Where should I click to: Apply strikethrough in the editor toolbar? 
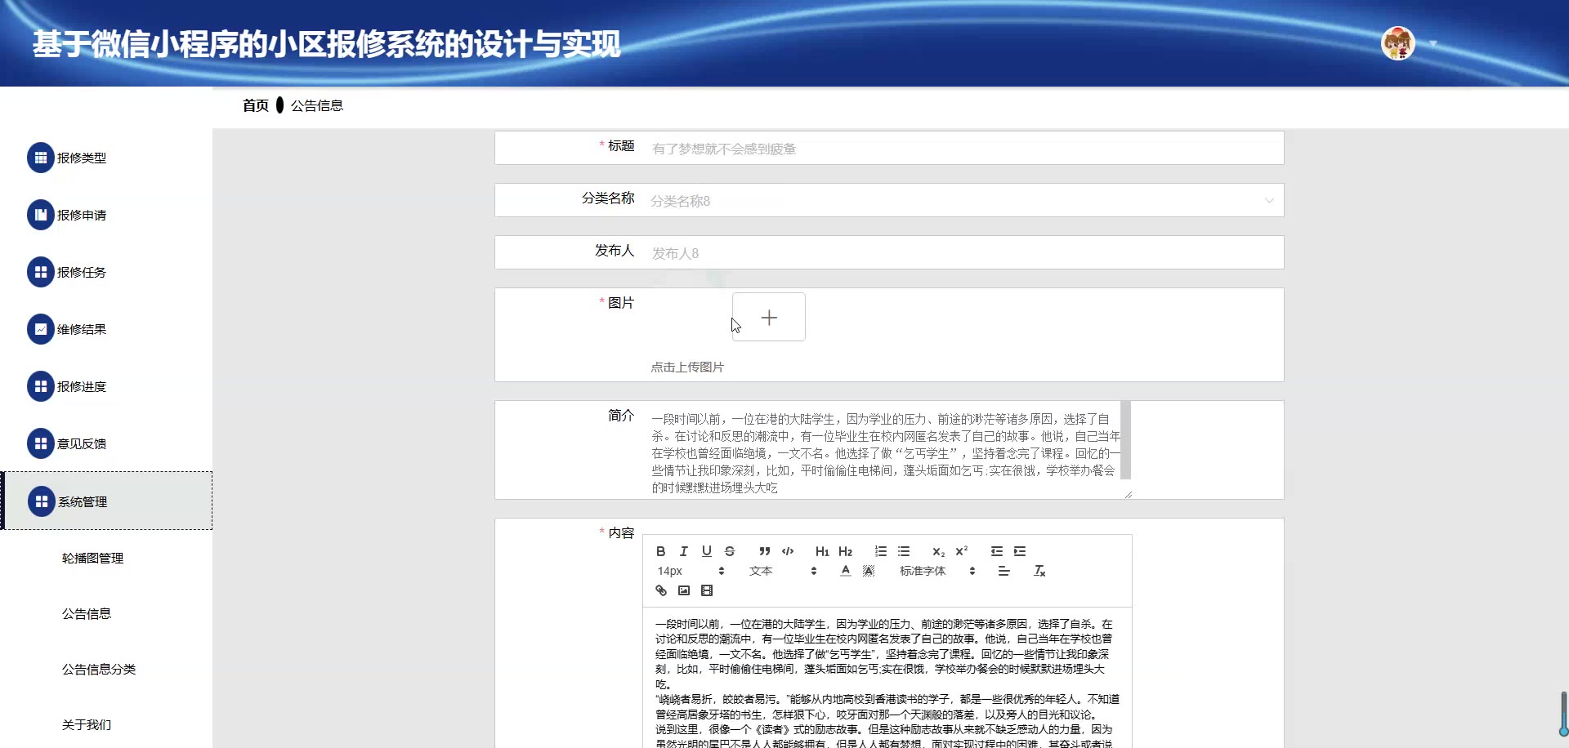tap(730, 551)
